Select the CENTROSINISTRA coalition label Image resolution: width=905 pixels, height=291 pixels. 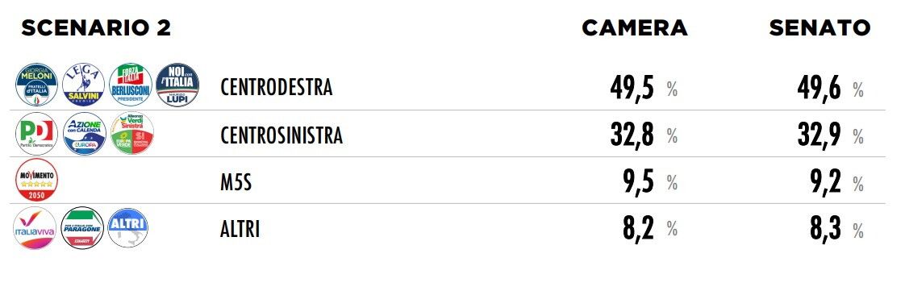[281, 135]
